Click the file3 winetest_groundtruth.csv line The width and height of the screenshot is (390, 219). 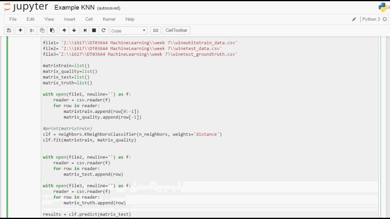pos(140,54)
